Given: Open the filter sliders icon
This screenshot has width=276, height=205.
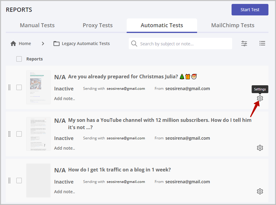Looking at the screenshot, I should point(244,43).
